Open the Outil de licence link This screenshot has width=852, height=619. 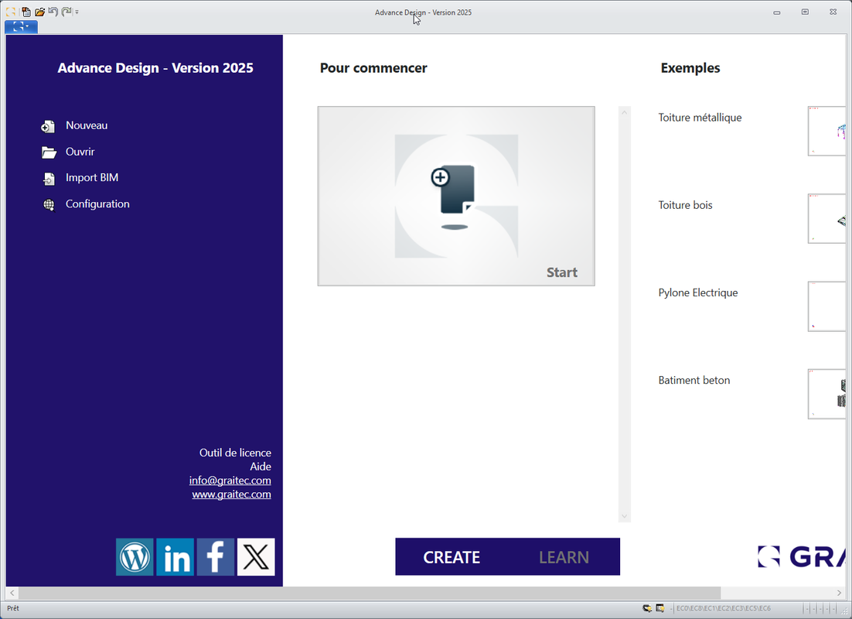235,453
